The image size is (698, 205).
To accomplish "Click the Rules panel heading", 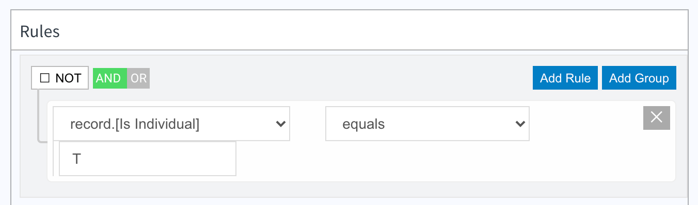I will pyautogui.click(x=40, y=32).
